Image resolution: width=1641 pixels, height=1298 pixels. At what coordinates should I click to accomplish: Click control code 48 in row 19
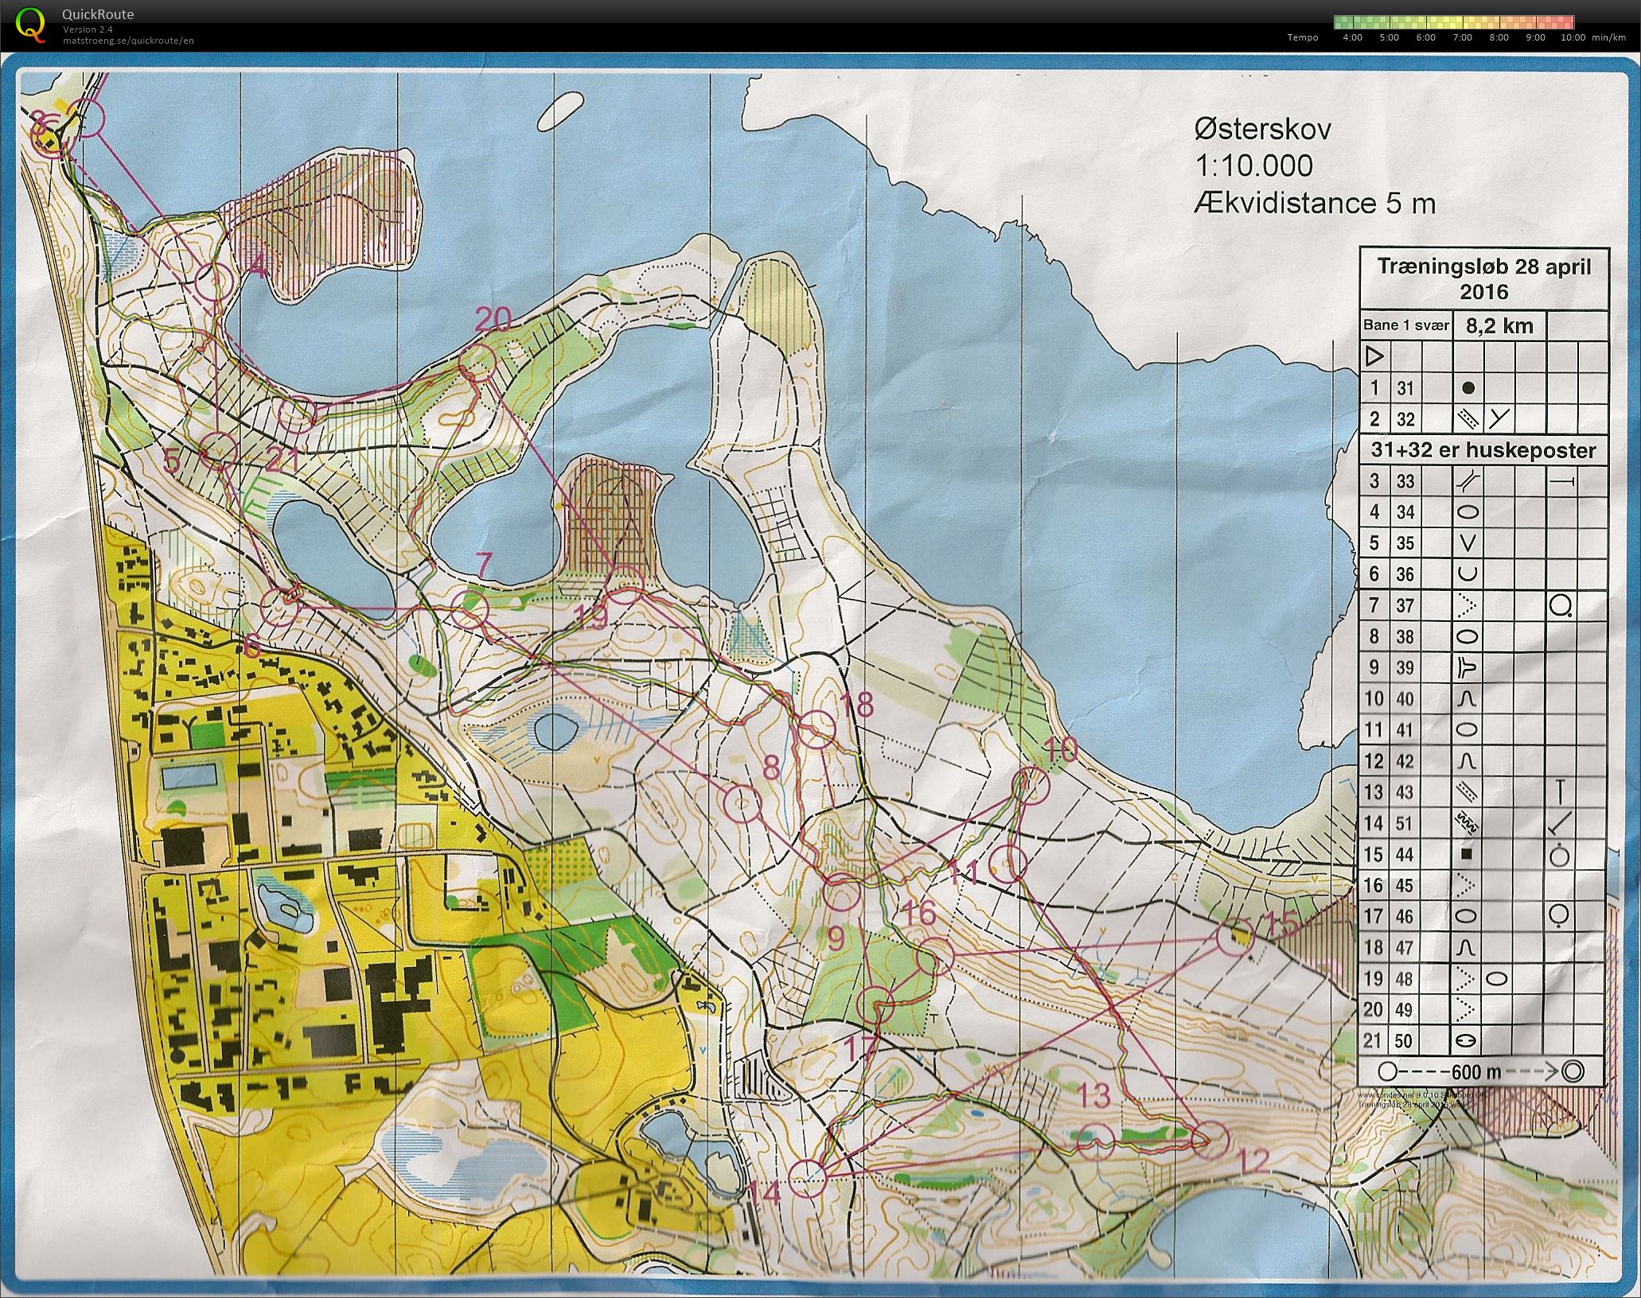pos(1405,978)
